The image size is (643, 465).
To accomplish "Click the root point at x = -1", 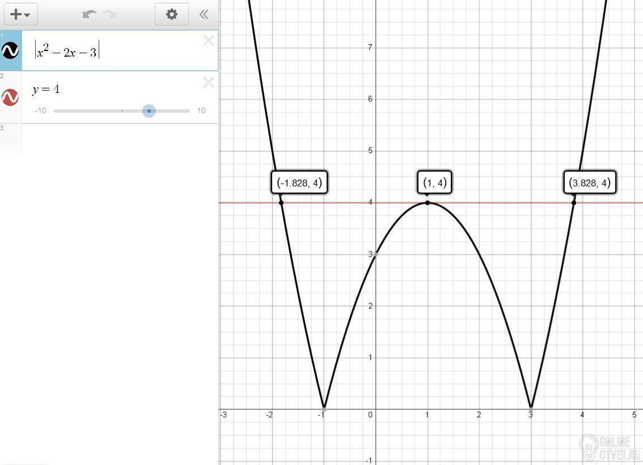I will click(x=324, y=409).
